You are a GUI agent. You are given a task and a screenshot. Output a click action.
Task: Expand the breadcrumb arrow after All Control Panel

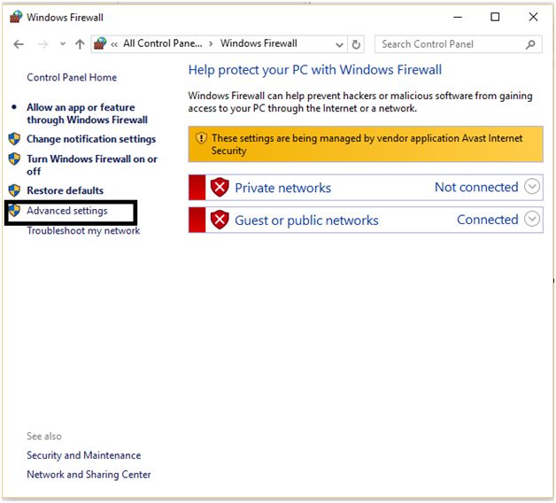tap(211, 43)
